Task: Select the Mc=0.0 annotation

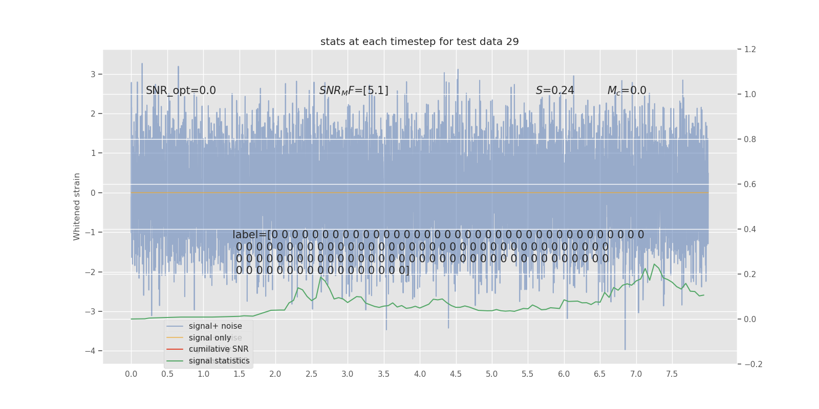Action: tap(627, 90)
